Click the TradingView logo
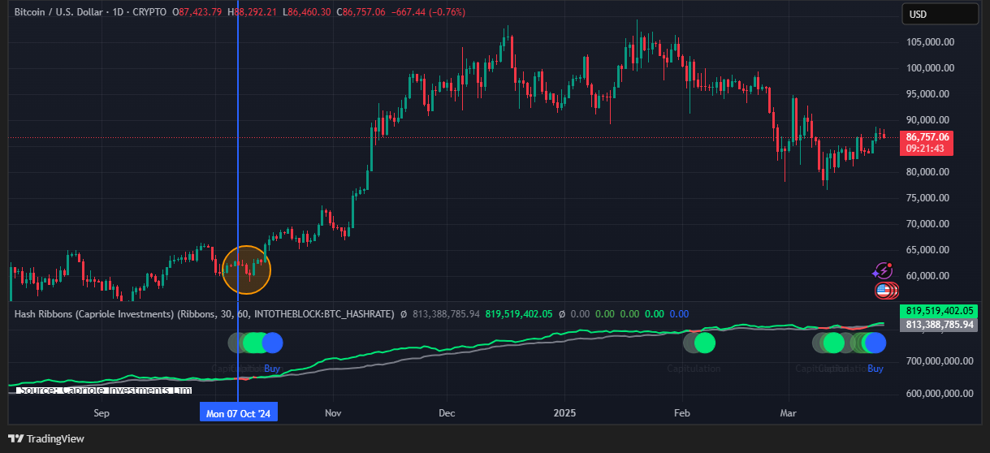Image resolution: width=990 pixels, height=453 pixels. (x=46, y=438)
